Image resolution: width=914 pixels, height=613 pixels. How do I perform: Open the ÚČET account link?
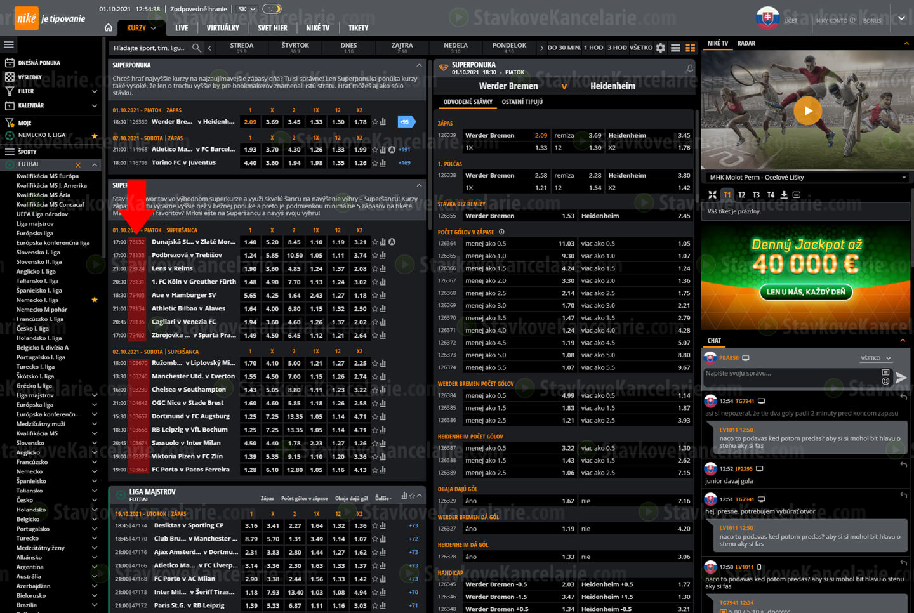tap(791, 20)
